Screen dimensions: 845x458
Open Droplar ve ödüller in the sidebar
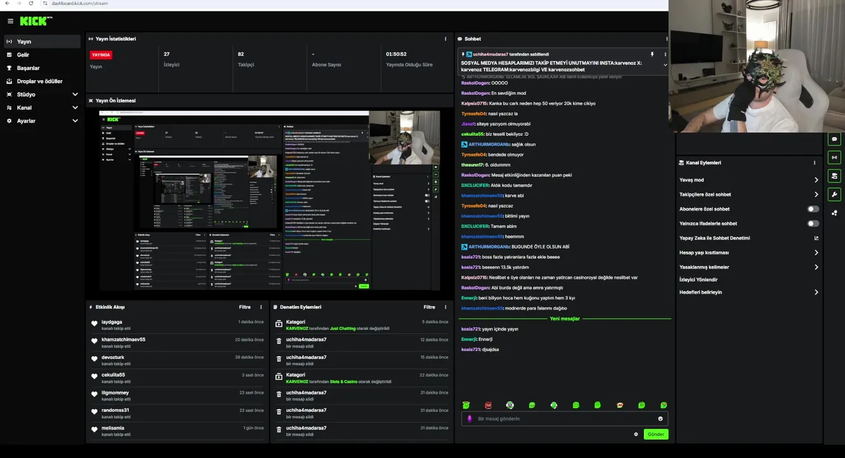[42, 81]
